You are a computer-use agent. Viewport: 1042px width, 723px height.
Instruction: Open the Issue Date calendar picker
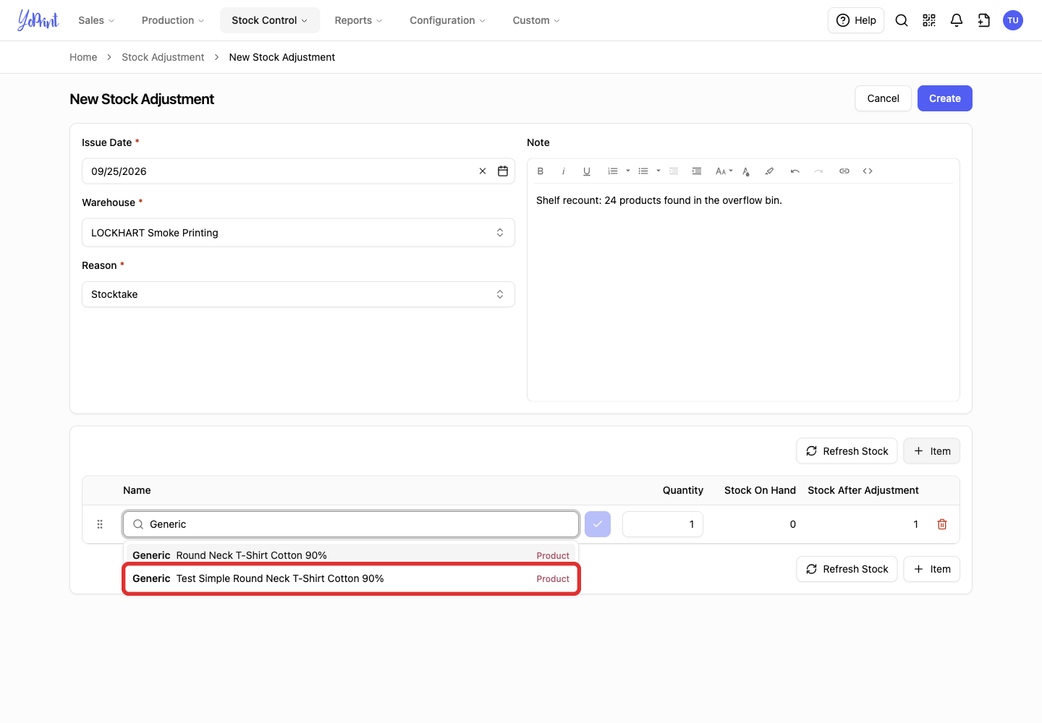[503, 171]
